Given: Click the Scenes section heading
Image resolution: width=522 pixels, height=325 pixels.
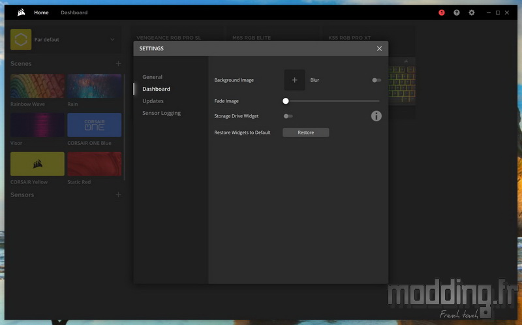Looking at the screenshot, I should coord(21,63).
